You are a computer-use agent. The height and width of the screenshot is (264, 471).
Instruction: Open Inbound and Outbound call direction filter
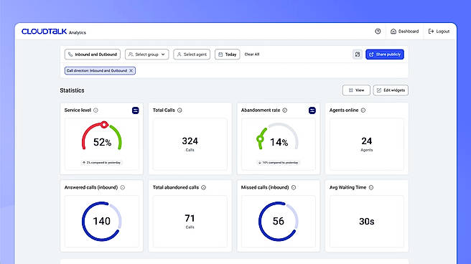[93, 55]
